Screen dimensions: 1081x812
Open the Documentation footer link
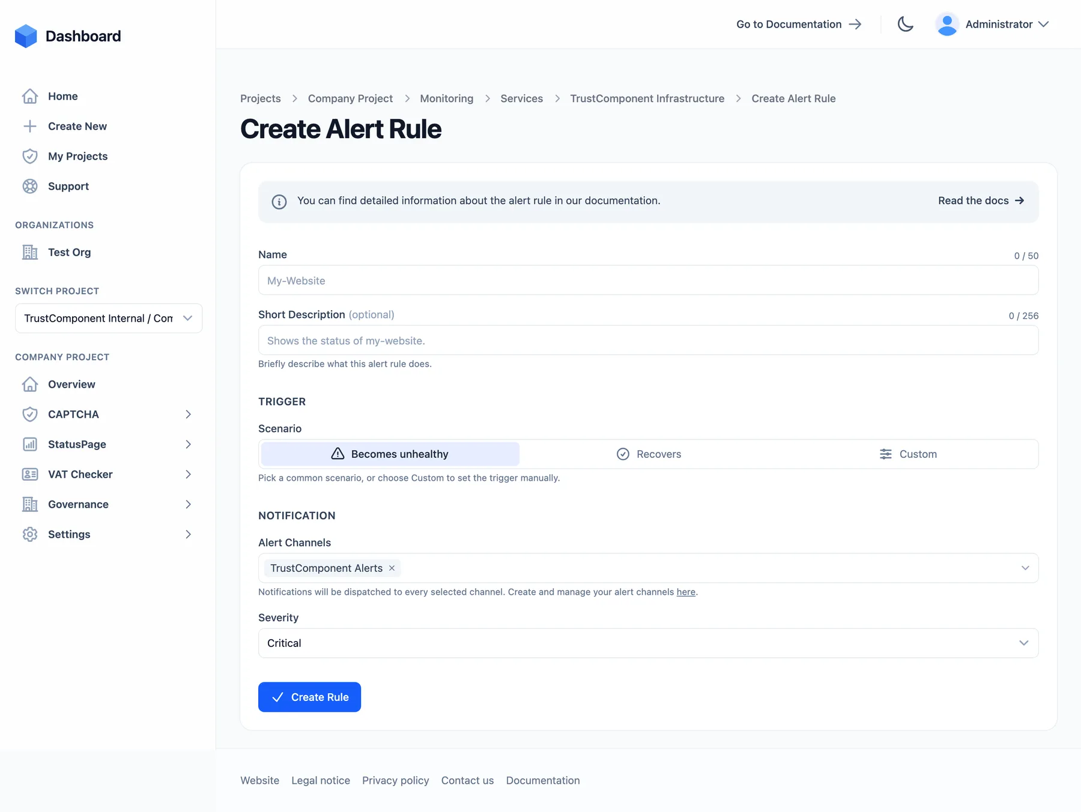click(543, 780)
